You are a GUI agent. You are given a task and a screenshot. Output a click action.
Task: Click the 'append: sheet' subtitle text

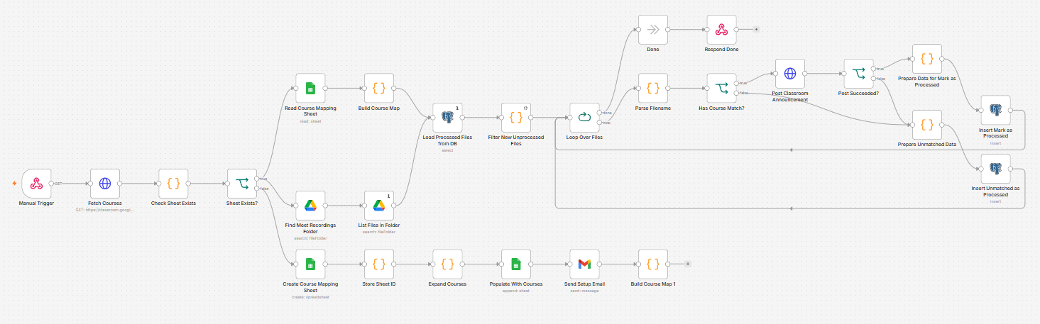click(x=516, y=290)
